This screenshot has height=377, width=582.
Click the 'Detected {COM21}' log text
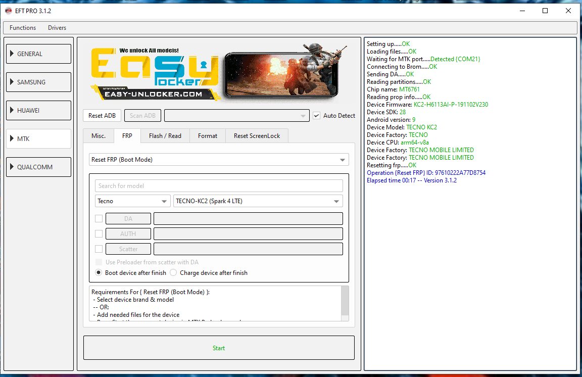pyautogui.click(x=455, y=59)
